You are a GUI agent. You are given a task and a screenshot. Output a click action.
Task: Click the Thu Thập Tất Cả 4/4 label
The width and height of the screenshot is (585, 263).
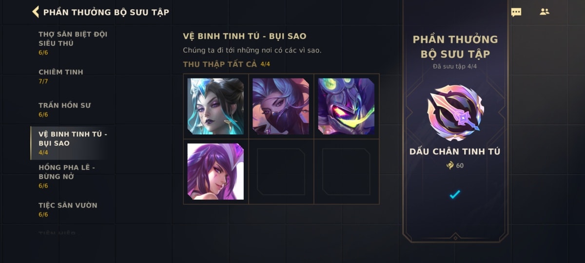tap(227, 64)
